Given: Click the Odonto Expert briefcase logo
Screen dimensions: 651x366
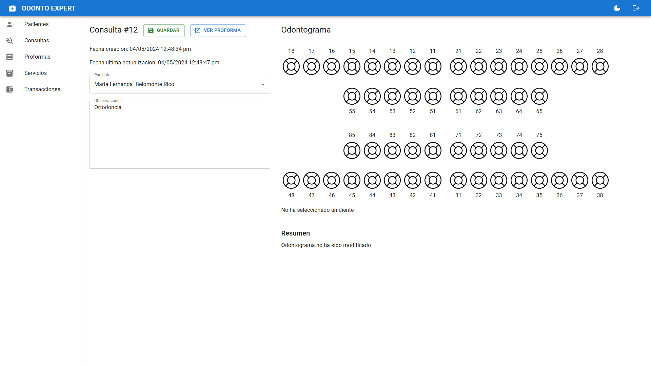Looking at the screenshot, I should (x=12, y=8).
